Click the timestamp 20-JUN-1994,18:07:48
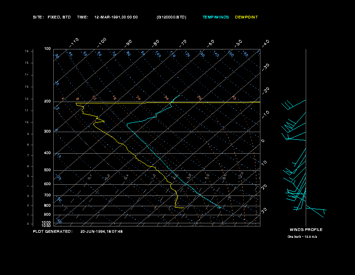This screenshot has width=355, height=275. [101, 231]
